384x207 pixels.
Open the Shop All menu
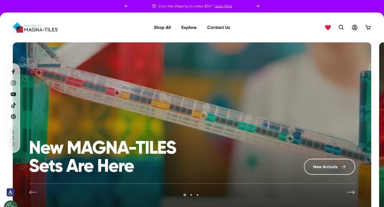pos(162,27)
